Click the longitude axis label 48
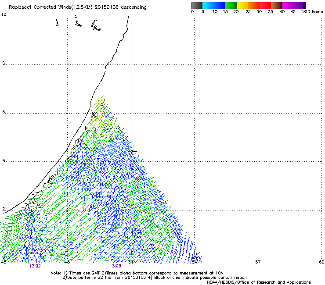The height and width of the screenshot is (285, 325). tap(67, 262)
